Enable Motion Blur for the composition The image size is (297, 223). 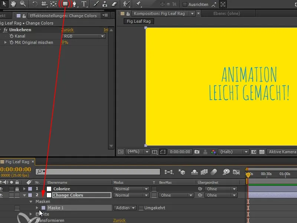(x=213, y=172)
